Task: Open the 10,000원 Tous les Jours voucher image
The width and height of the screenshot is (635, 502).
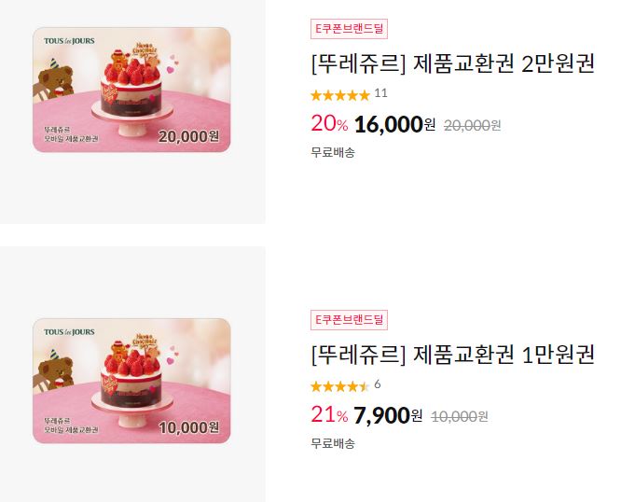Action: click(x=131, y=381)
